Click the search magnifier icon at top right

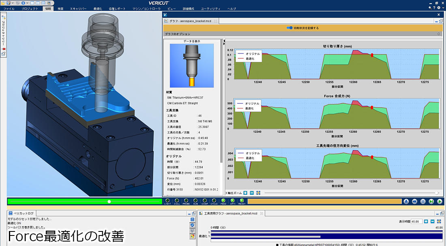pos(430,8)
